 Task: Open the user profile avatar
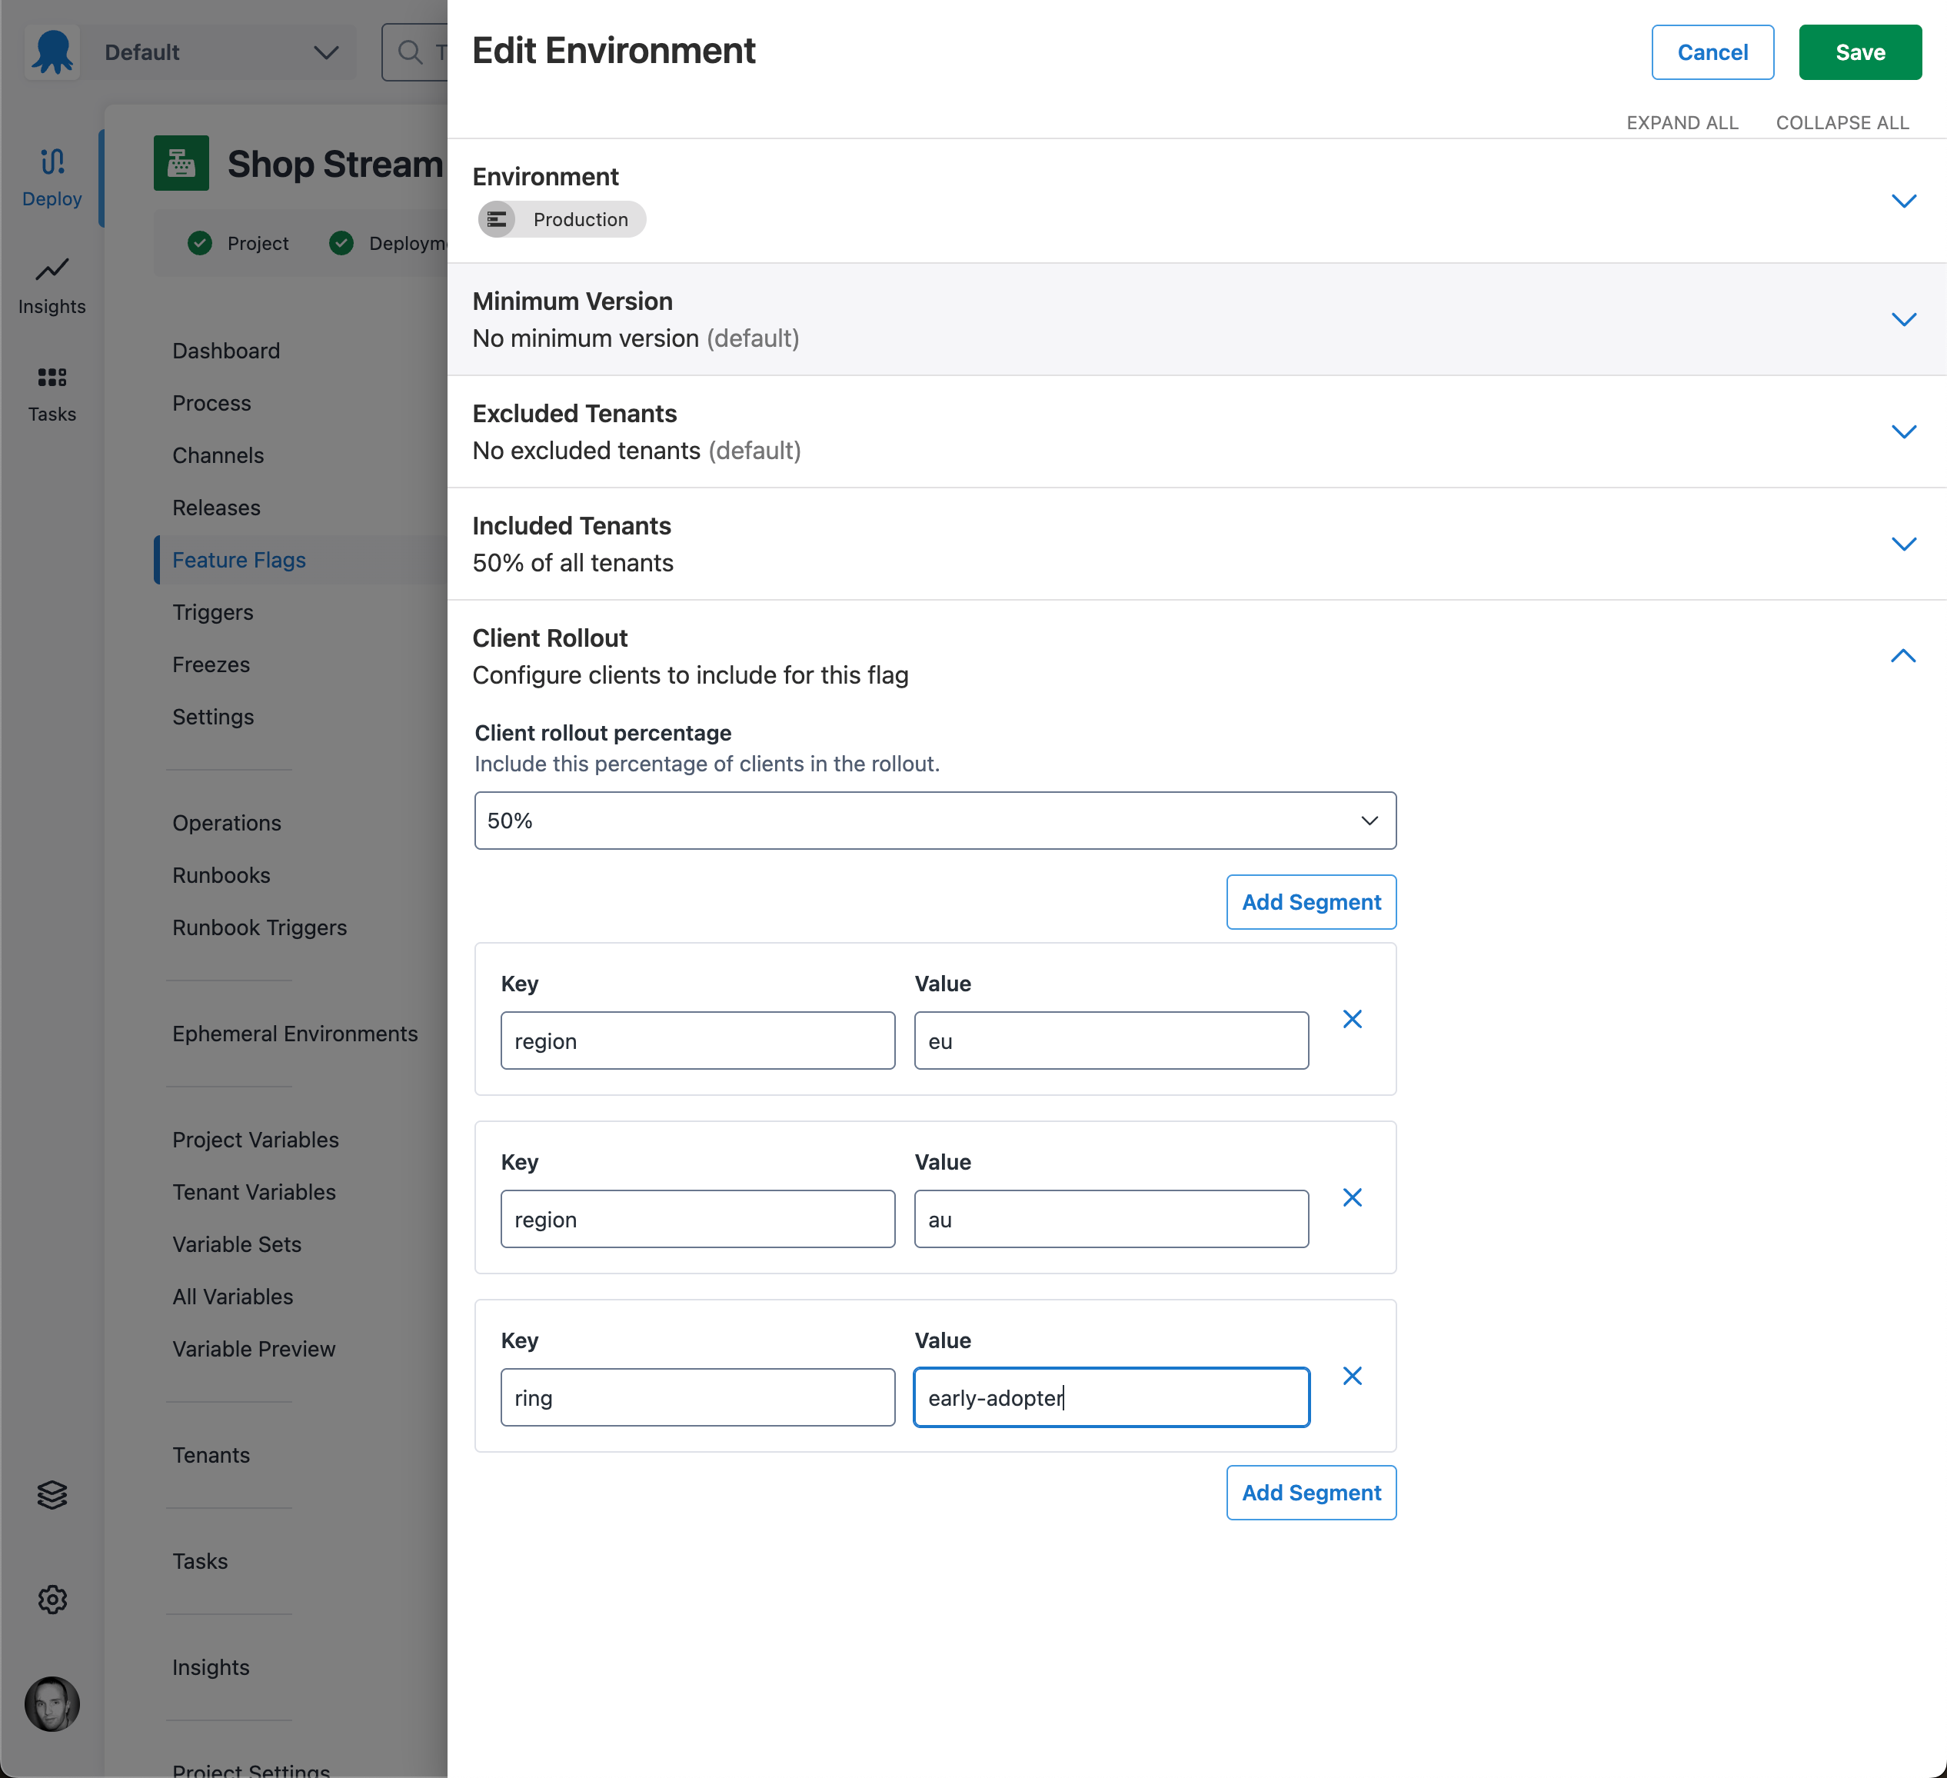pos(52,1703)
